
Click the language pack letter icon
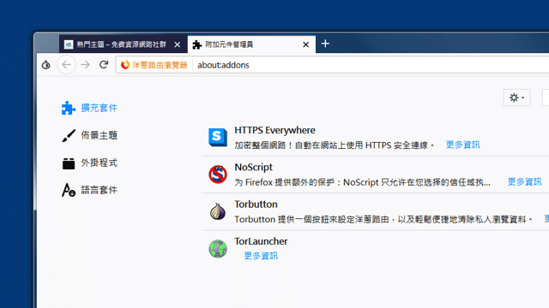69,190
